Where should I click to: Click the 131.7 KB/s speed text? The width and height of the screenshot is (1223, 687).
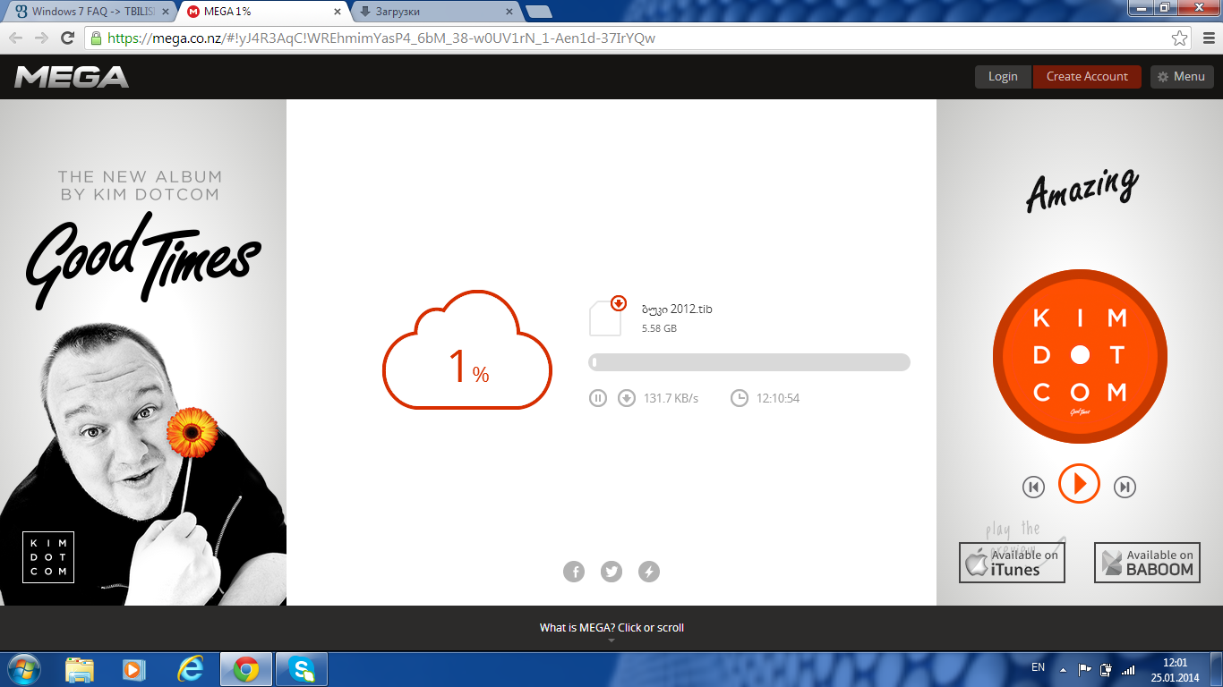(x=671, y=398)
